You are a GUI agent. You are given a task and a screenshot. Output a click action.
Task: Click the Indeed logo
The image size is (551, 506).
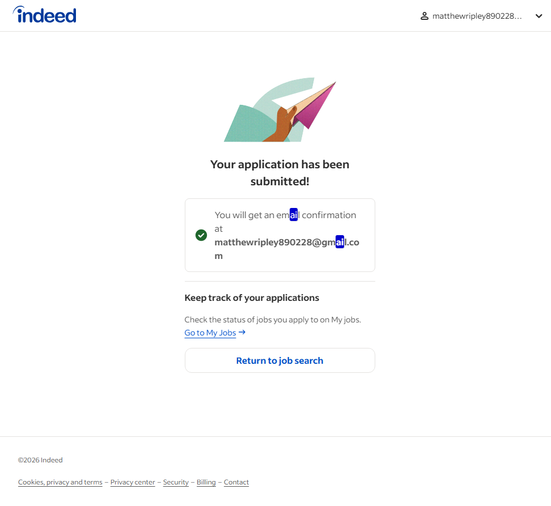coord(44,15)
